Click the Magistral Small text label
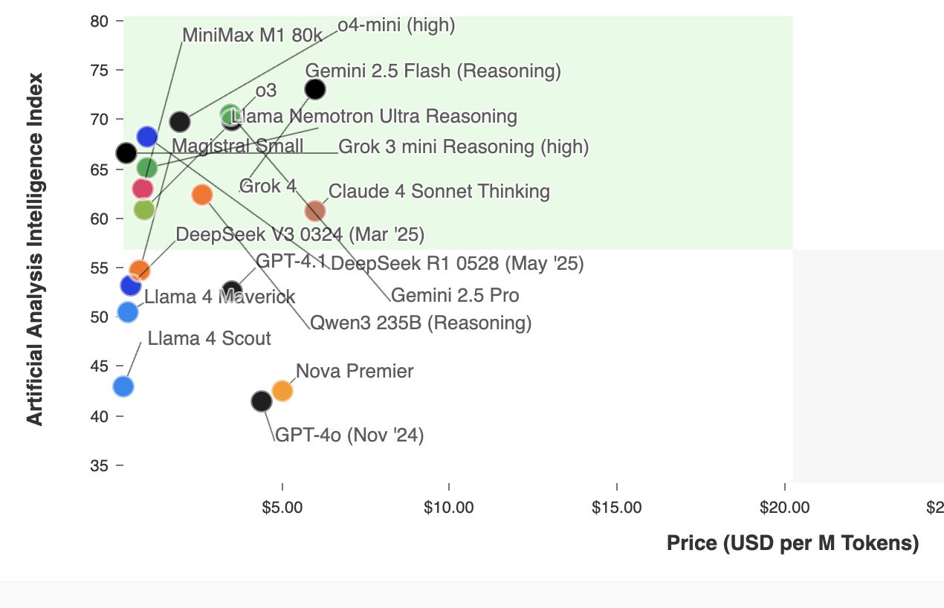 coord(237,146)
